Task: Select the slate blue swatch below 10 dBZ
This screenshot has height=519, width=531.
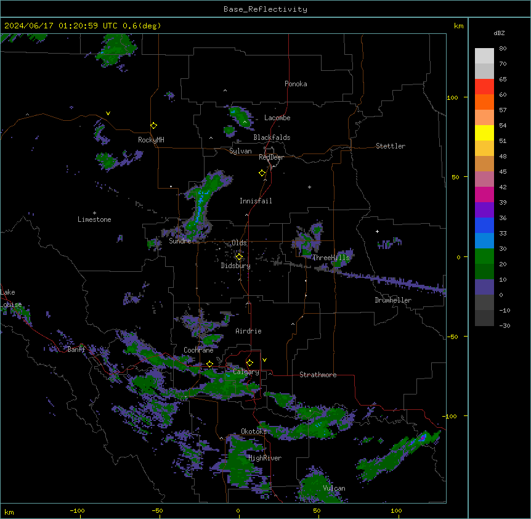Action: 484,287
